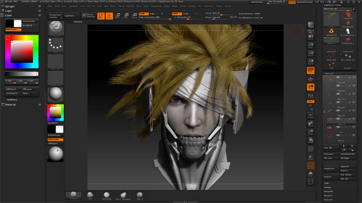Hide the Neck_A subtool with its eye icon
Screen dimensions: 362x203
coord(354,135)
